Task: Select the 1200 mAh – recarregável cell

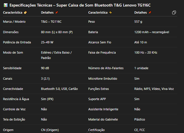Action: pyautogui.click(x=152, y=32)
